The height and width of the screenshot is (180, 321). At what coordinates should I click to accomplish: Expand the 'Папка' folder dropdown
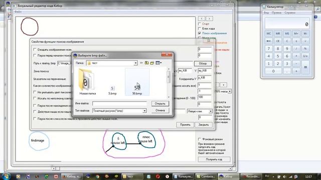(135, 63)
